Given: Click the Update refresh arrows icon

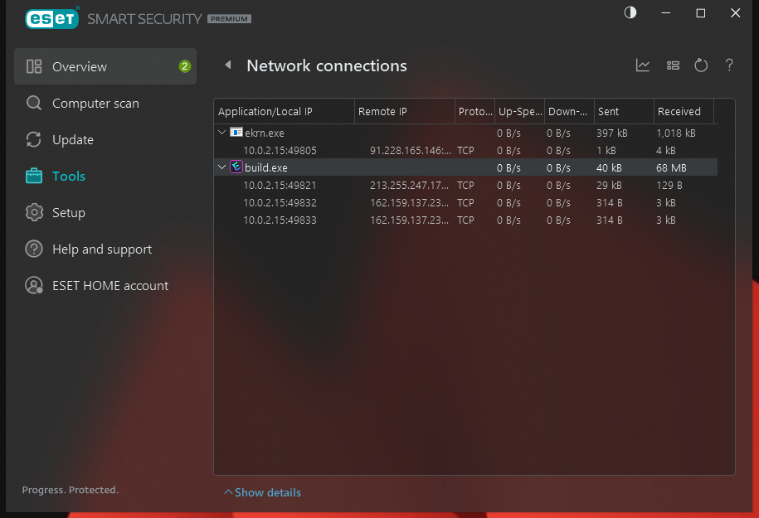Looking at the screenshot, I should pos(34,139).
